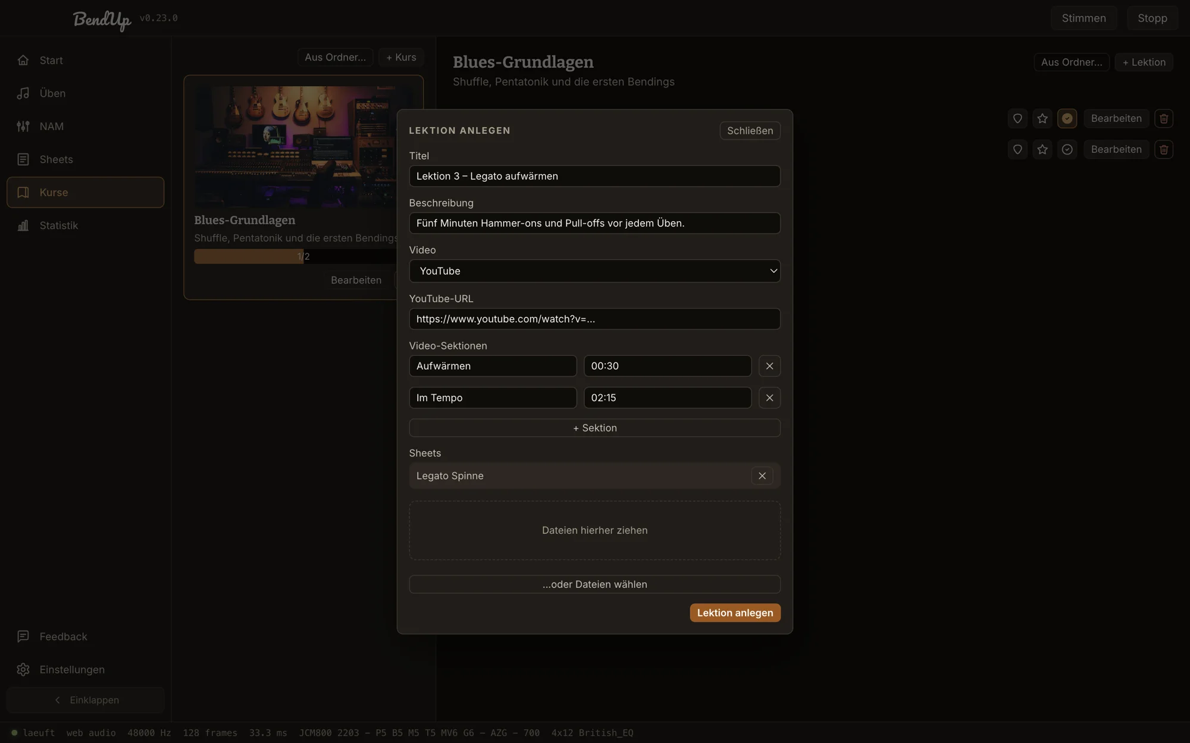The width and height of the screenshot is (1190, 743).
Task: Click the Beschreibung input field
Action: coord(594,223)
